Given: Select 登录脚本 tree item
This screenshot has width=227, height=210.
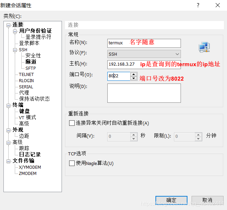Looking at the screenshot, I should point(29,43).
